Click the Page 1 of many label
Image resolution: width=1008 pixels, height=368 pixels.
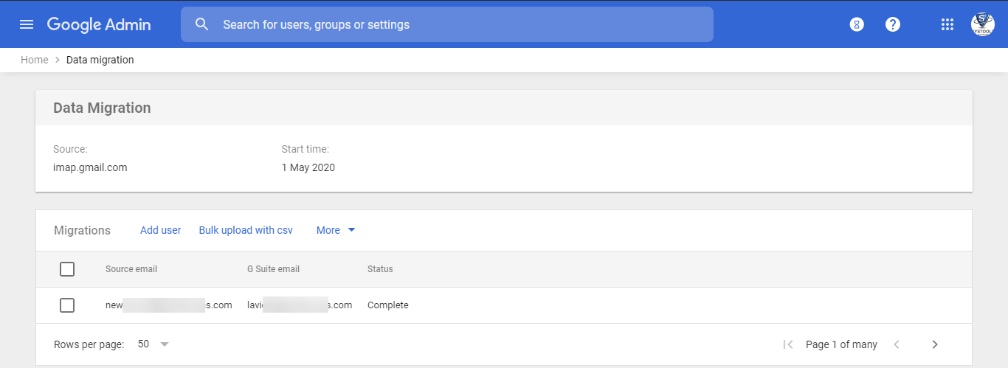click(x=841, y=344)
